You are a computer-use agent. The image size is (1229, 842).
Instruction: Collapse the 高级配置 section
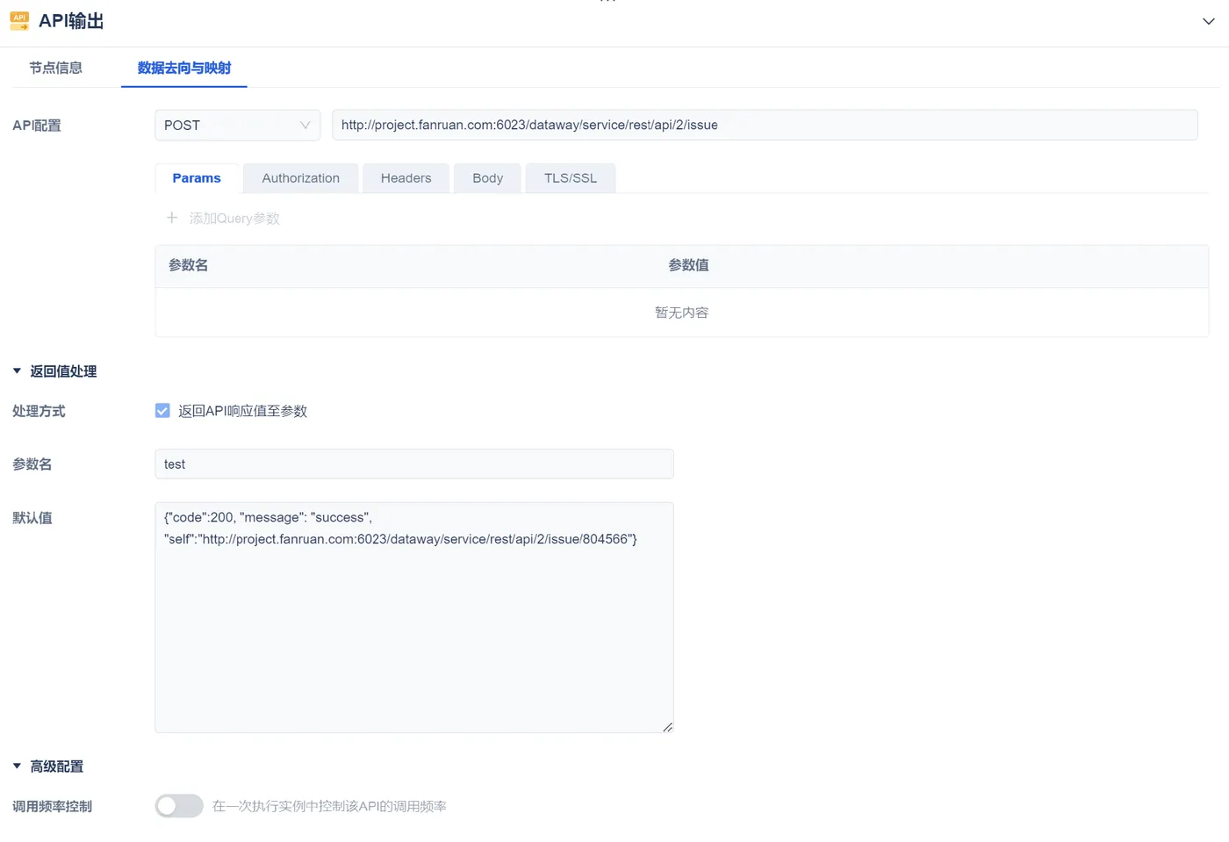(17, 766)
